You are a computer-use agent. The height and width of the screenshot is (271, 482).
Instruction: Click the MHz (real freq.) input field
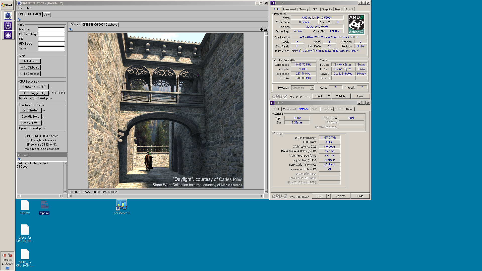click(51, 34)
